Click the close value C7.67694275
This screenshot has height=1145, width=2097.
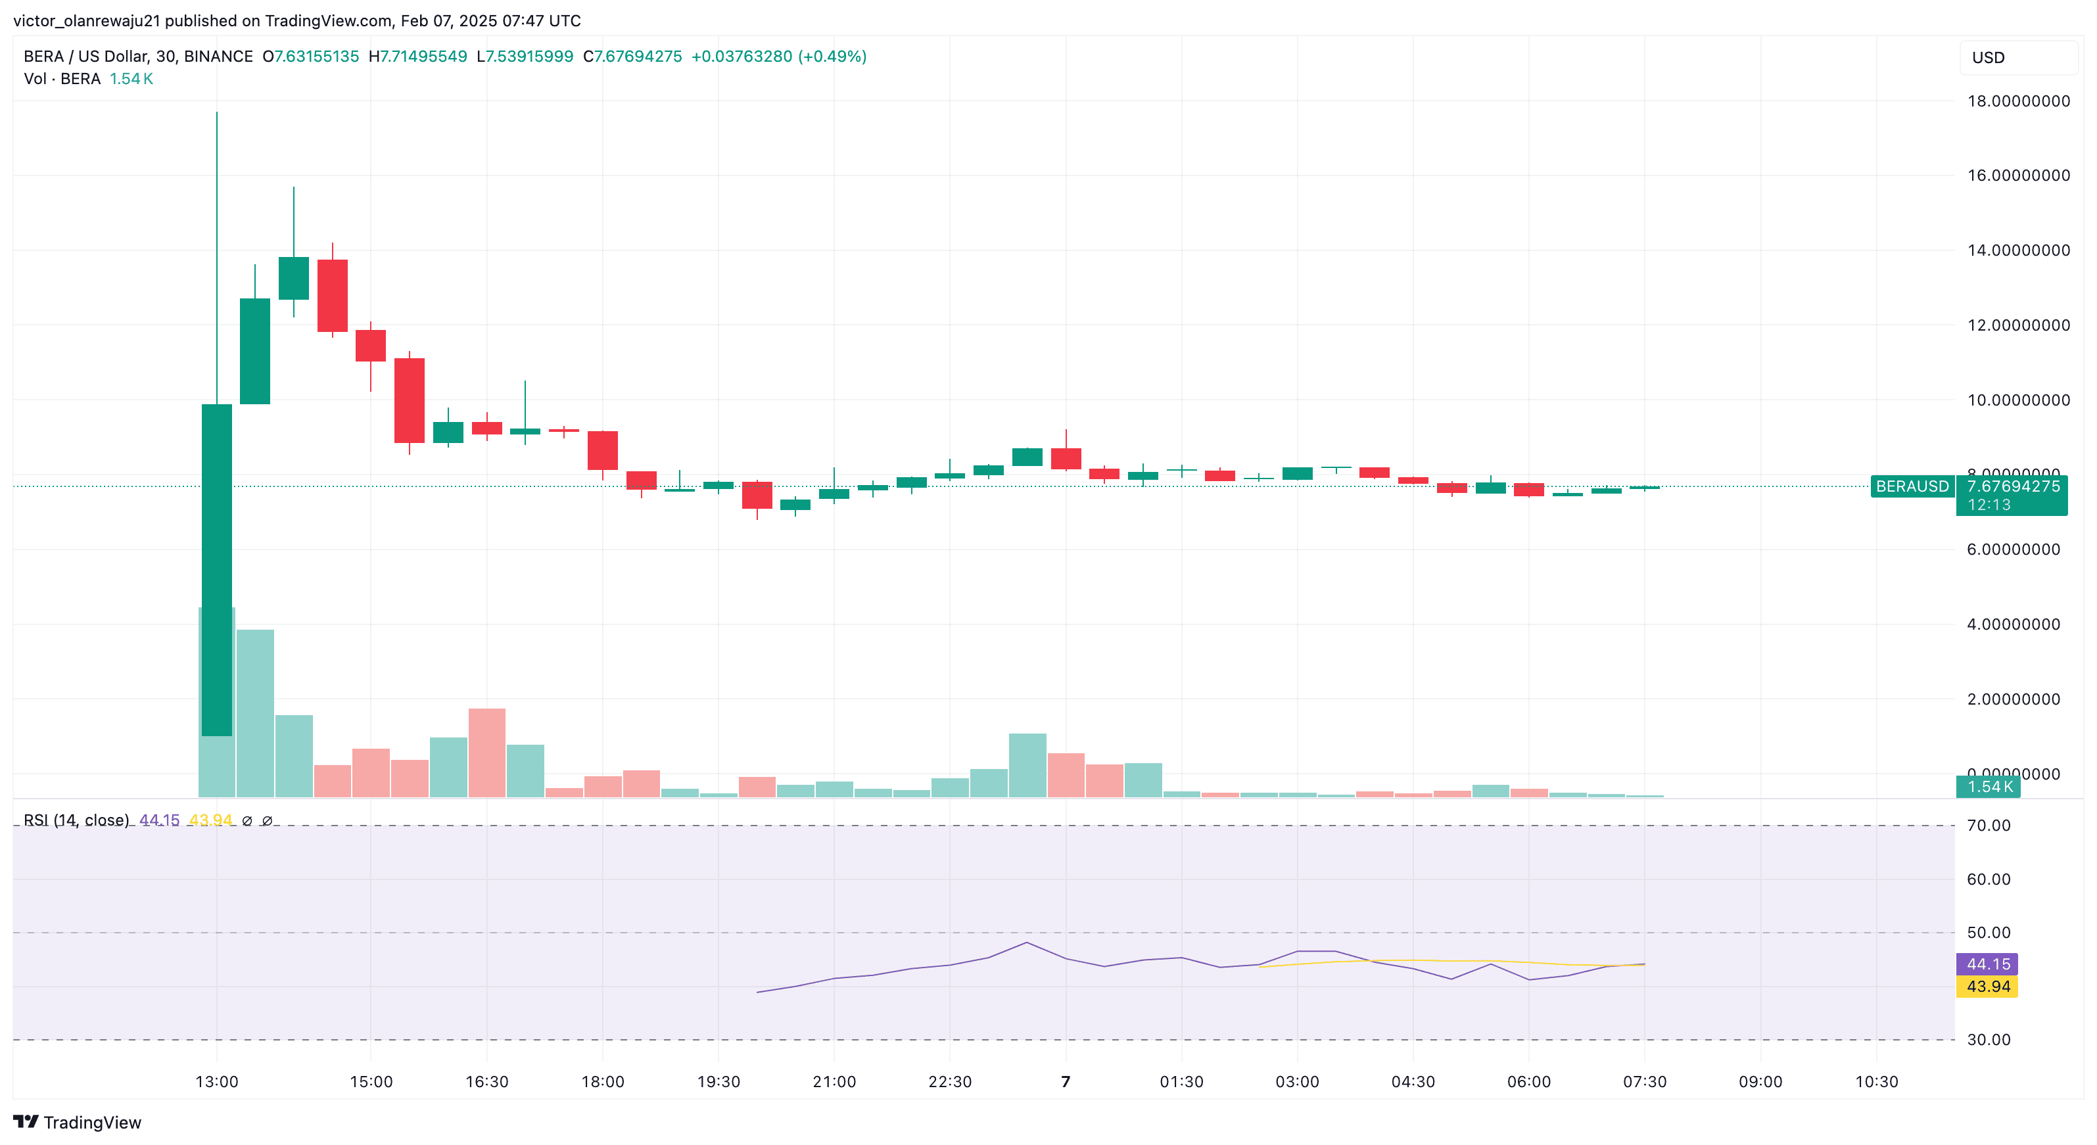(632, 56)
